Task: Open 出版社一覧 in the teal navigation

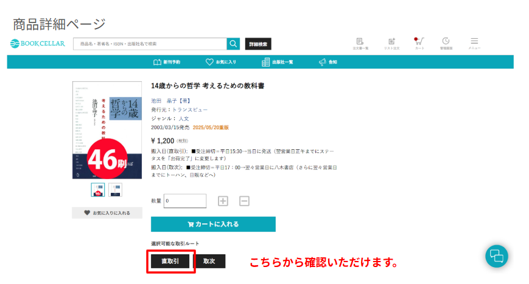Action: 278,62
